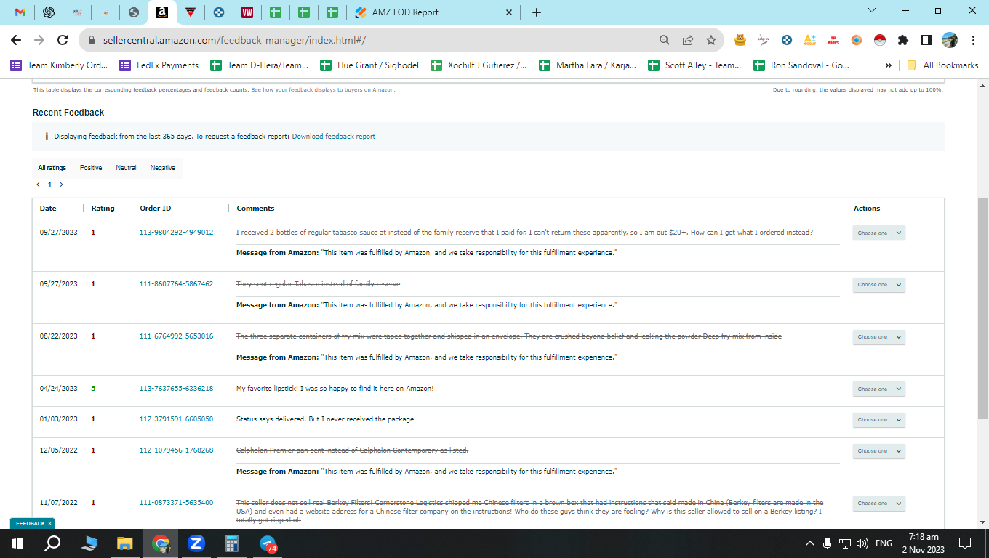Click the page vertical scrollbar thumb

point(982,307)
